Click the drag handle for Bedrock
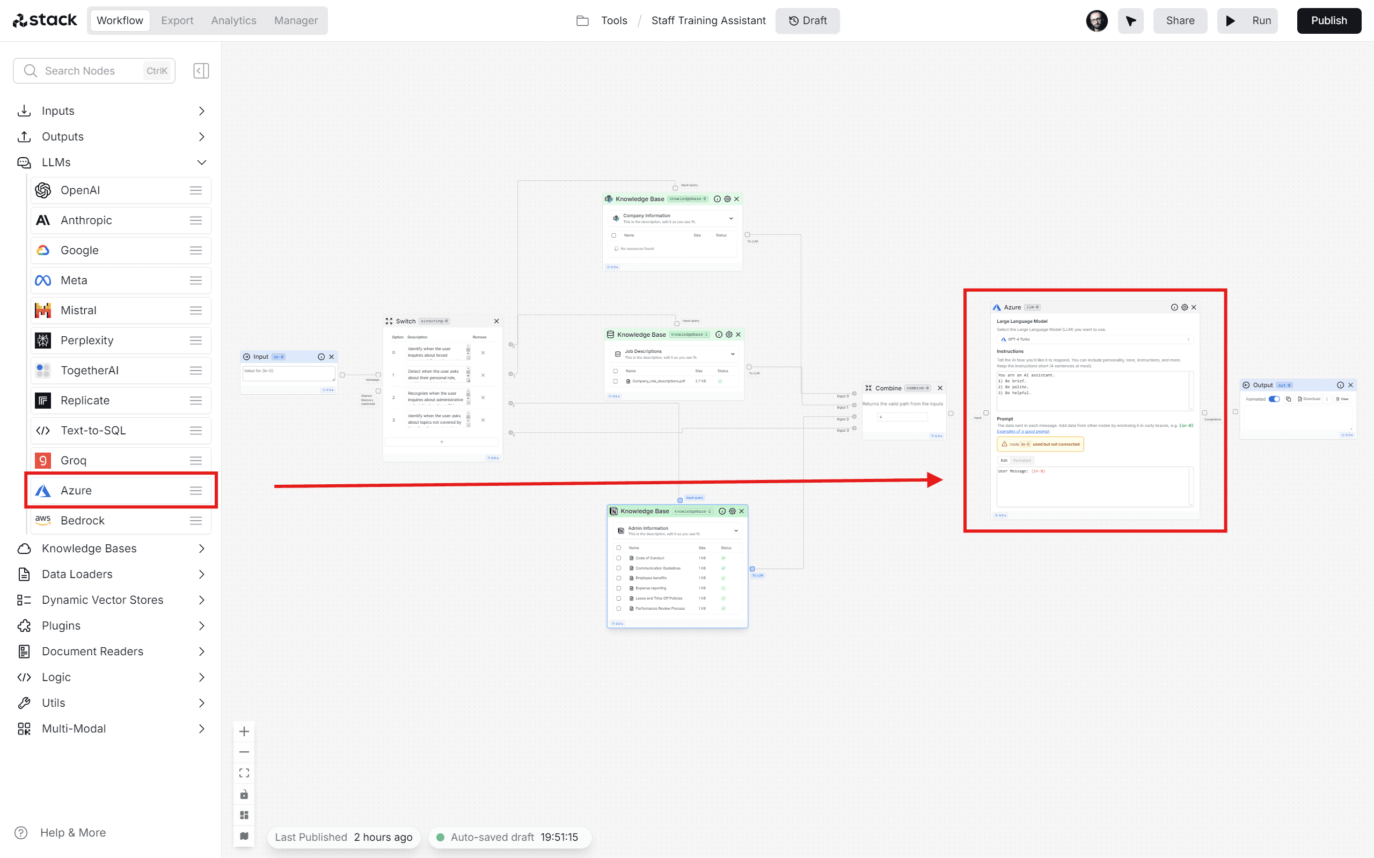1374x858 pixels. [x=196, y=521]
